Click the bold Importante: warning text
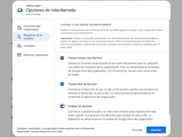 [x=67, y=38]
